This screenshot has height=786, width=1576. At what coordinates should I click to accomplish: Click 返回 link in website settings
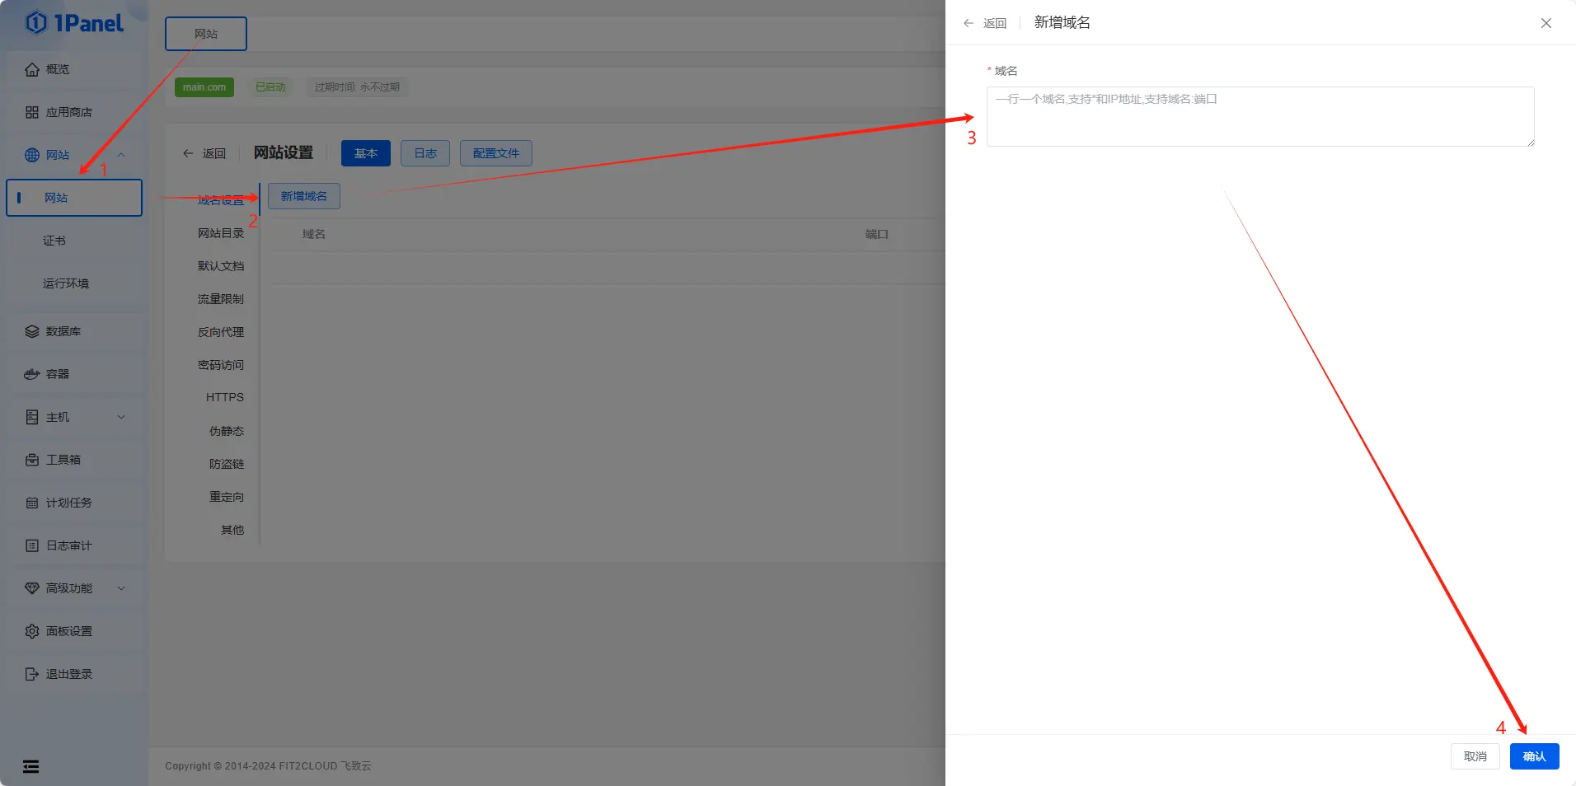click(x=214, y=153)
